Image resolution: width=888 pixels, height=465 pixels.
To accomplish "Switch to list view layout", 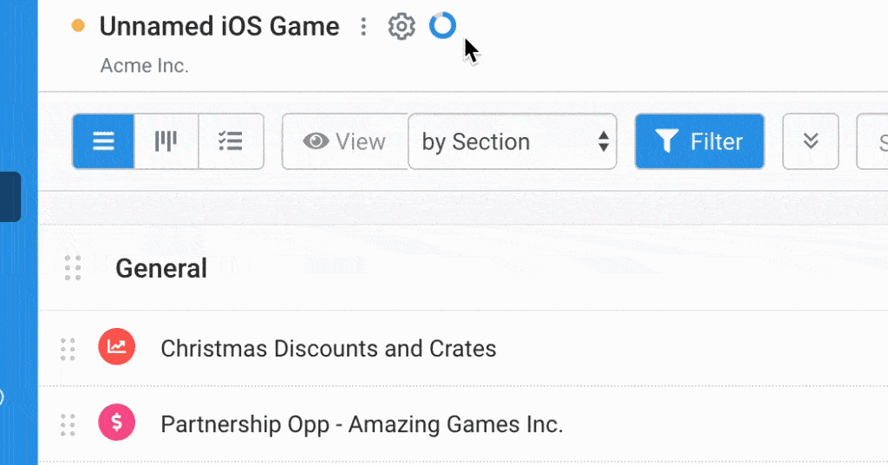I will (x=104, y=141).
